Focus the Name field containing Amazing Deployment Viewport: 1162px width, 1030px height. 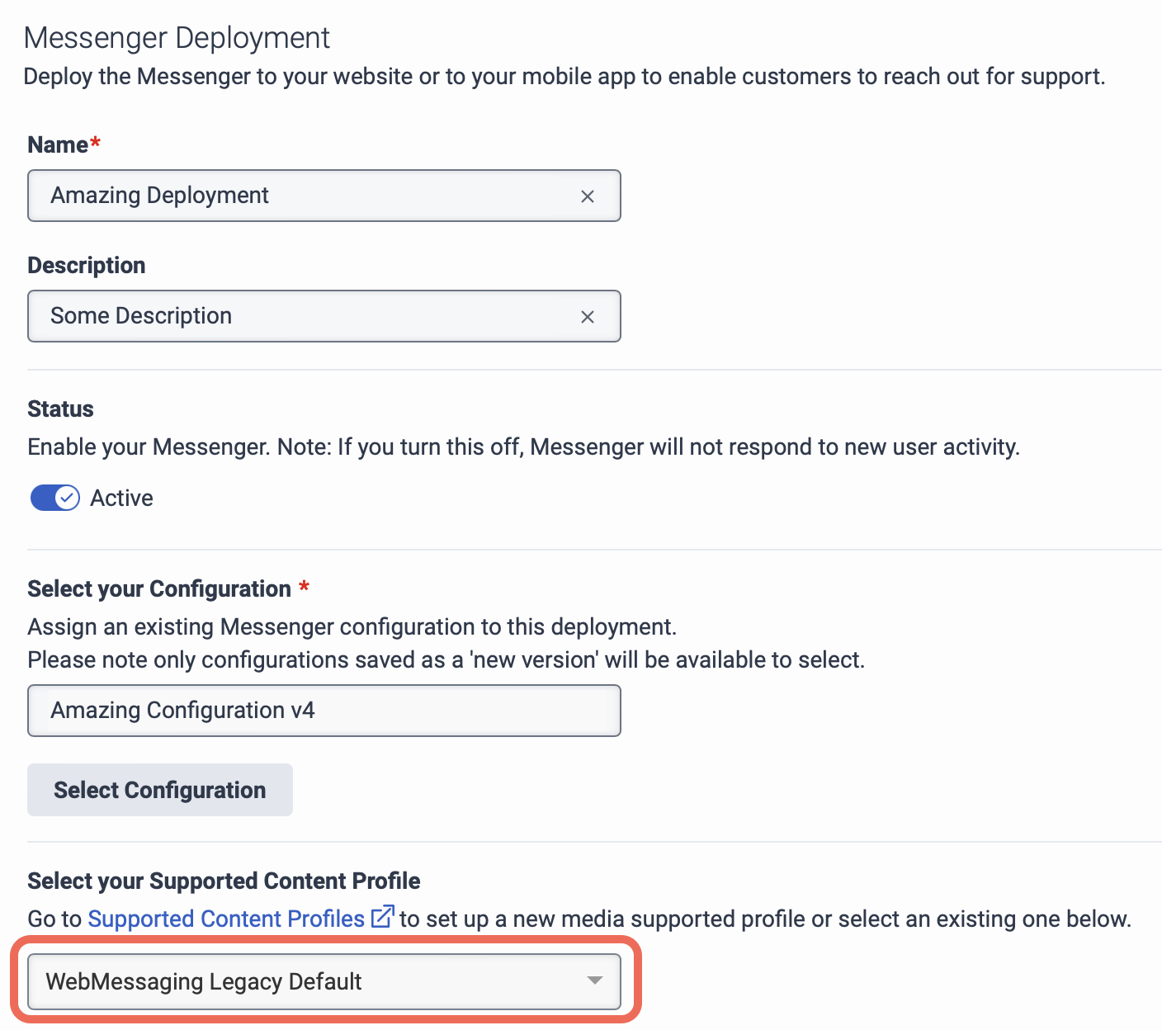click(x=305, y=196)
